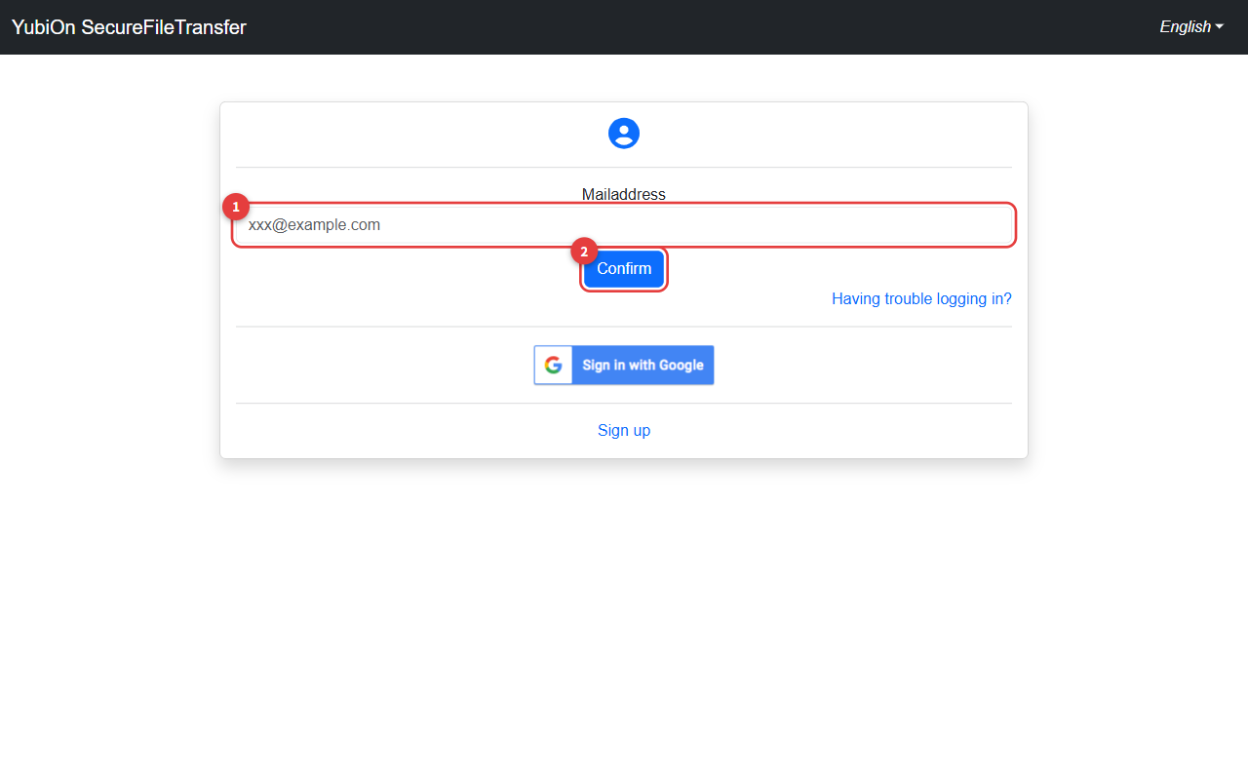Open the Sign up link

[624, 430]
